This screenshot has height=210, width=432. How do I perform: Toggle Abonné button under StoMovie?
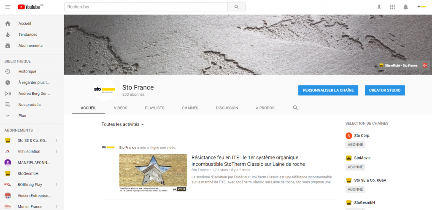(x=355, y=167)
